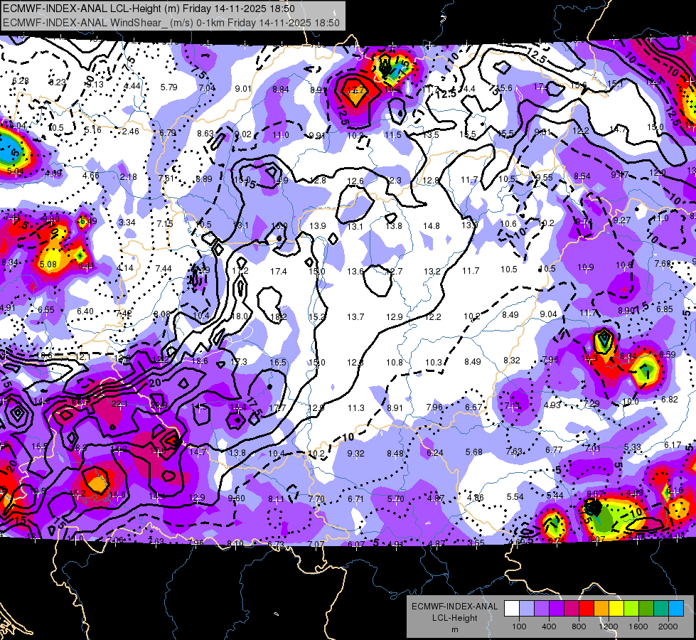Click the grid value 5.08
Image resolution: width=696 pixels, height=640 pixels.
click(48, 265)
